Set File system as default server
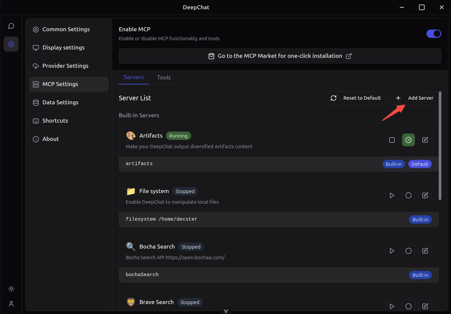Viewport: 451px width, 314px height. pyautogui.click(x=408, y=195)
